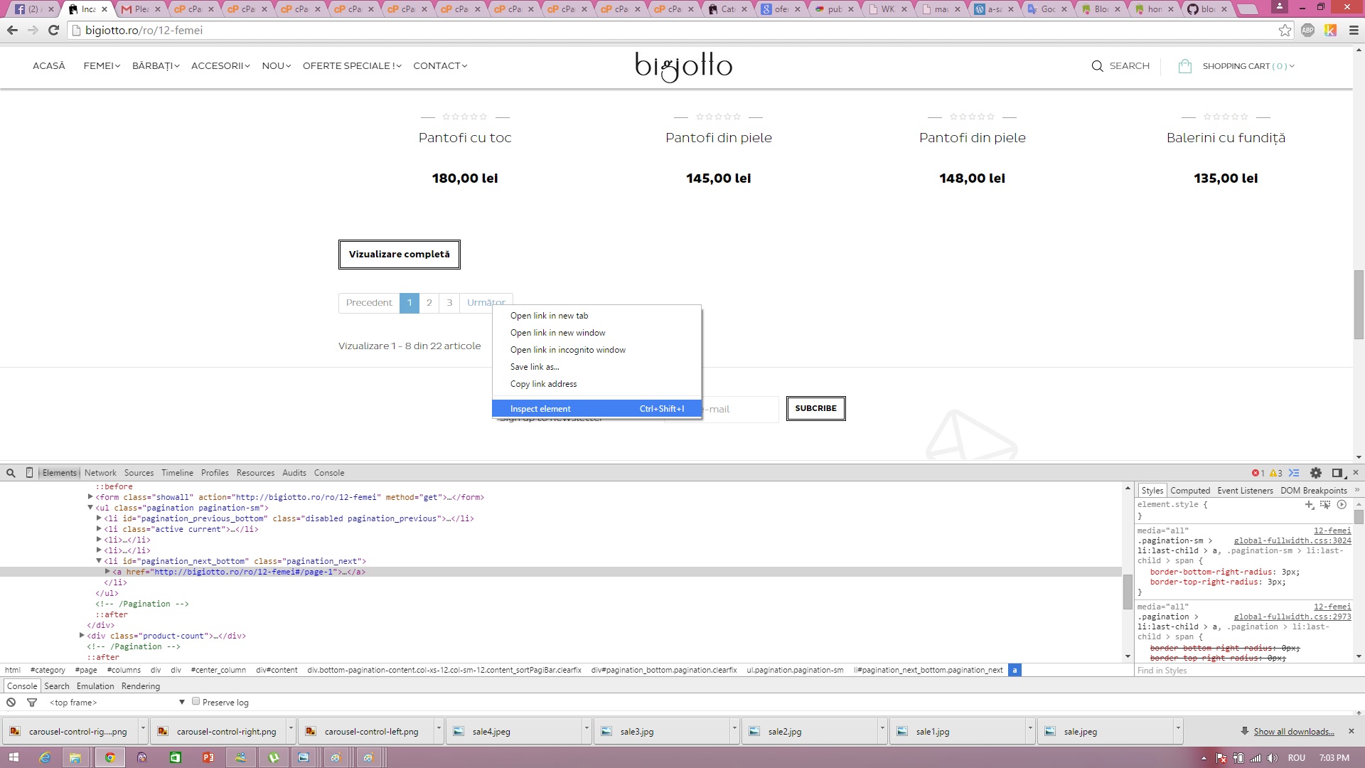Open the Computed styles tab
1365x768 pixels.
(1189, 491)
